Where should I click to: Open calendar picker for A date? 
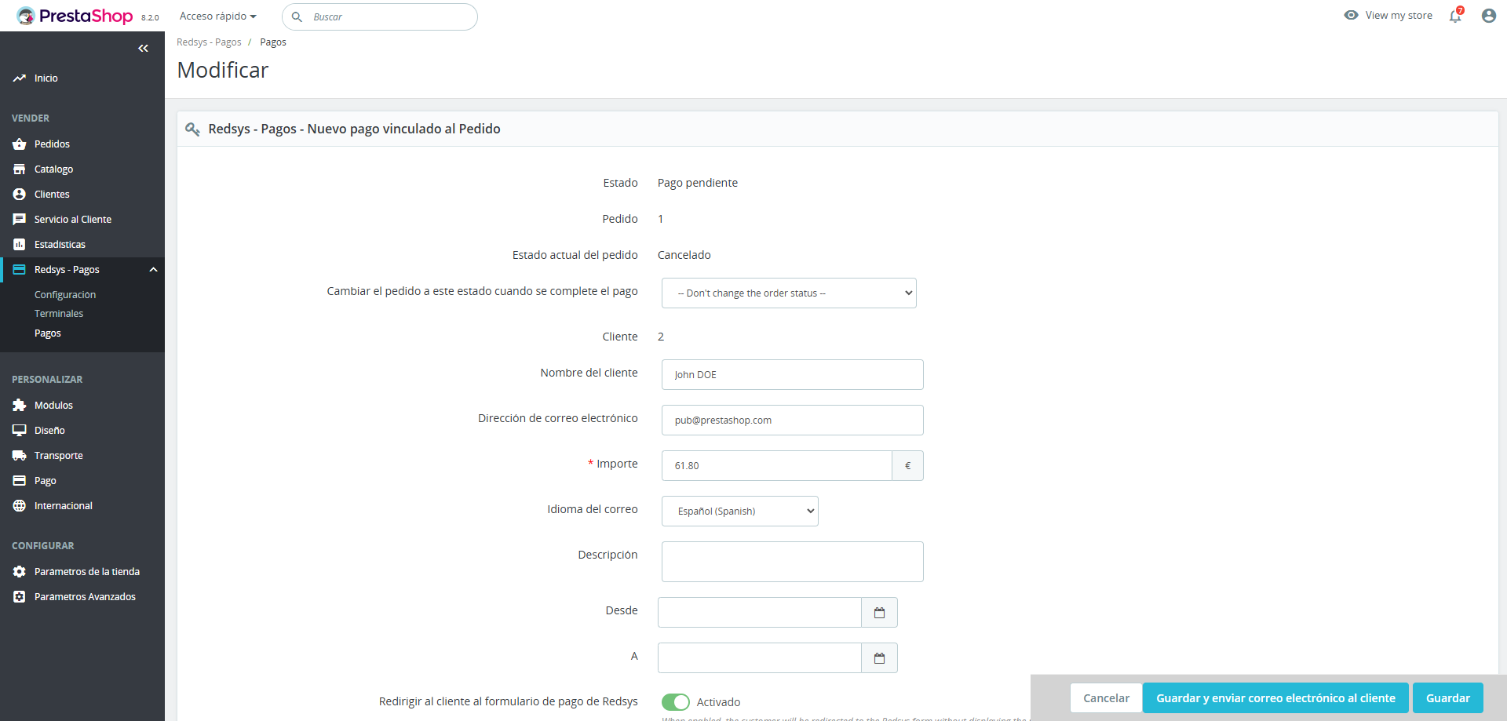pos(879,658)
